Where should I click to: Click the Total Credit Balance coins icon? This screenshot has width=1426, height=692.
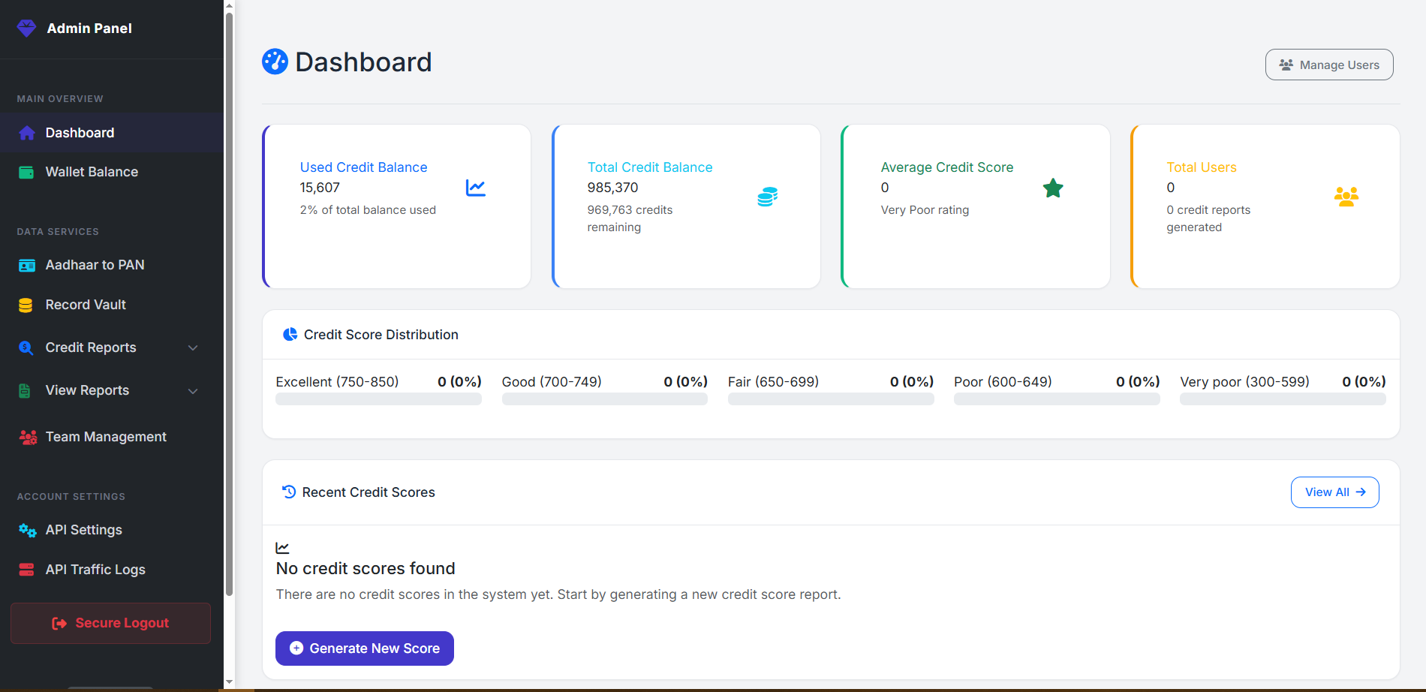[766, 197]
